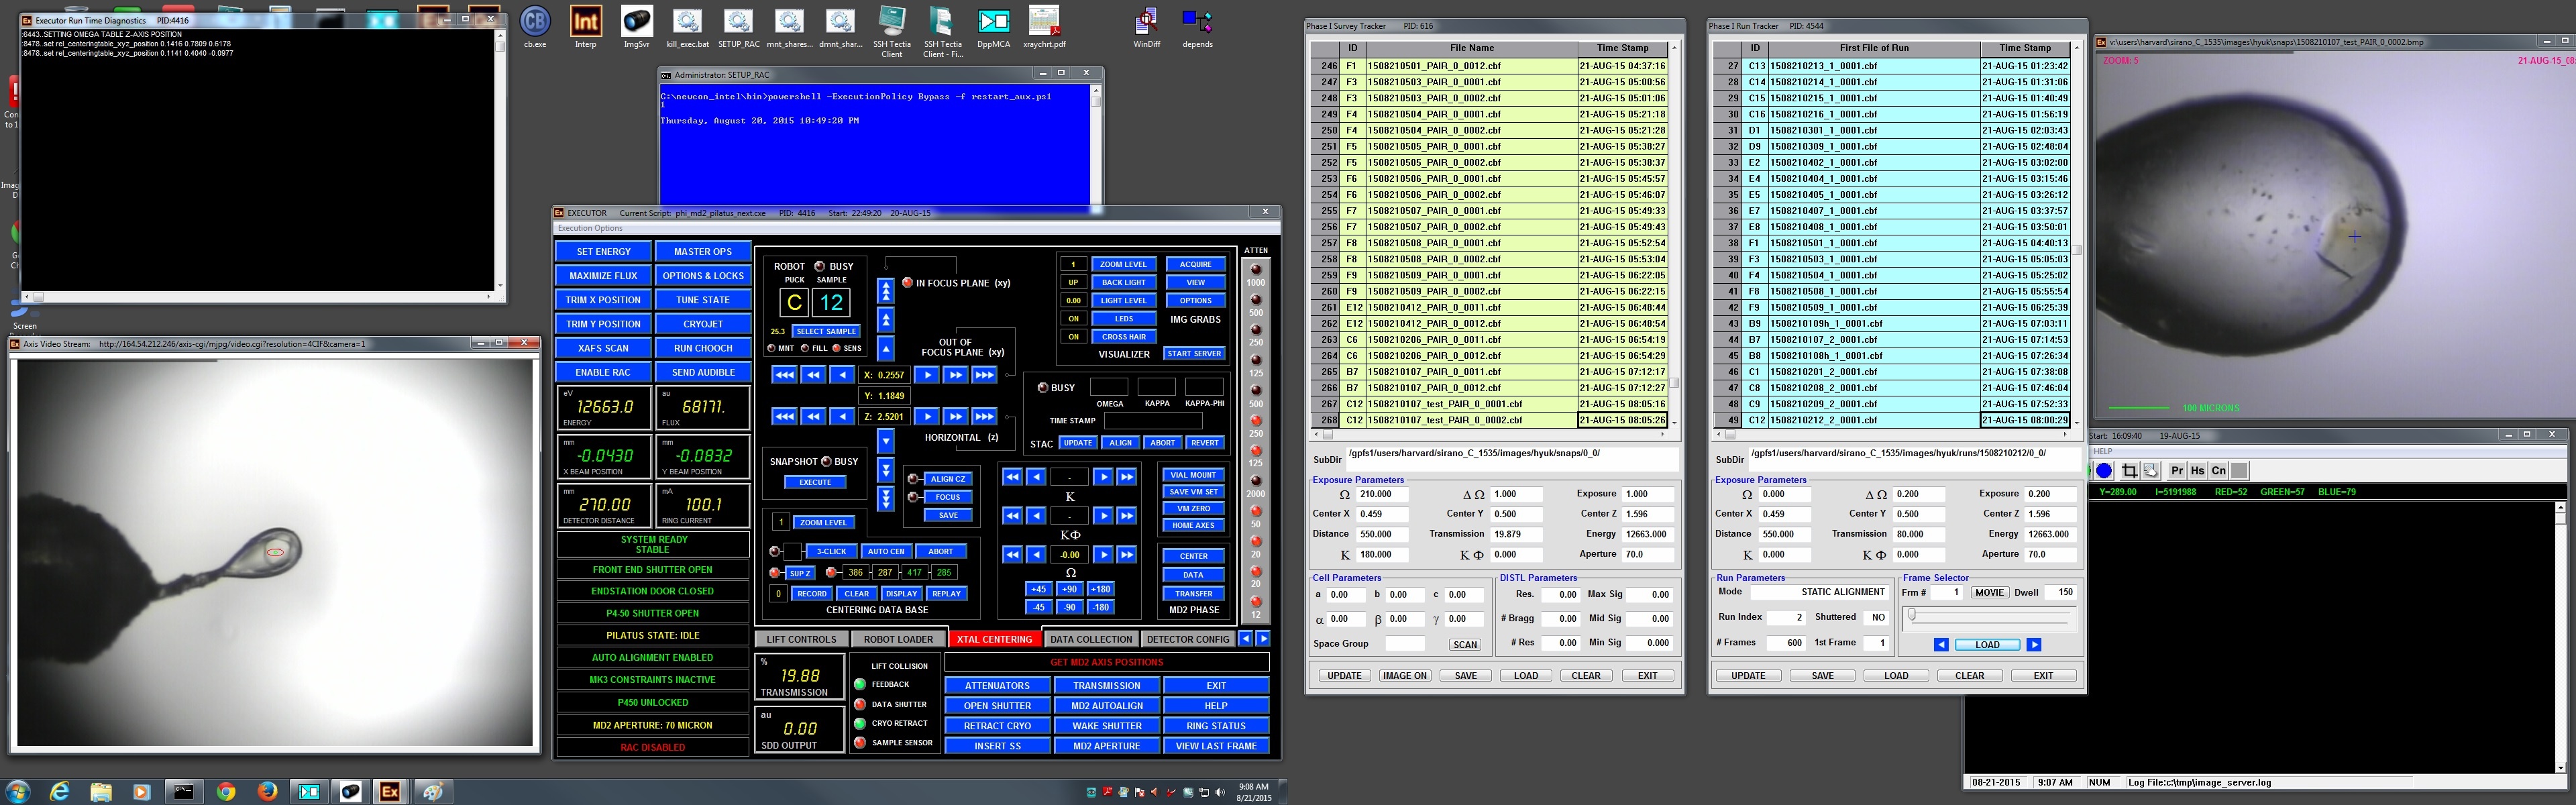The width and height of the screenshot is (2576, 805).
Task: Launch DppMCA from the desktop
Action: pyautogui.click(x=993, y=22)
